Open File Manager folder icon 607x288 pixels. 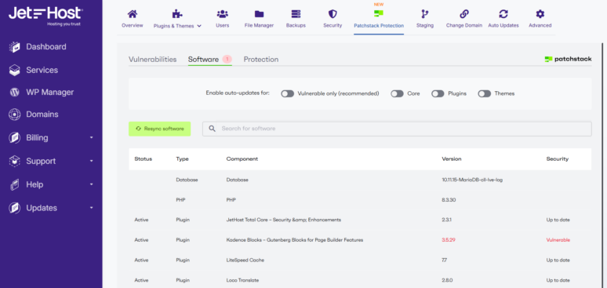tap(259, 14)
